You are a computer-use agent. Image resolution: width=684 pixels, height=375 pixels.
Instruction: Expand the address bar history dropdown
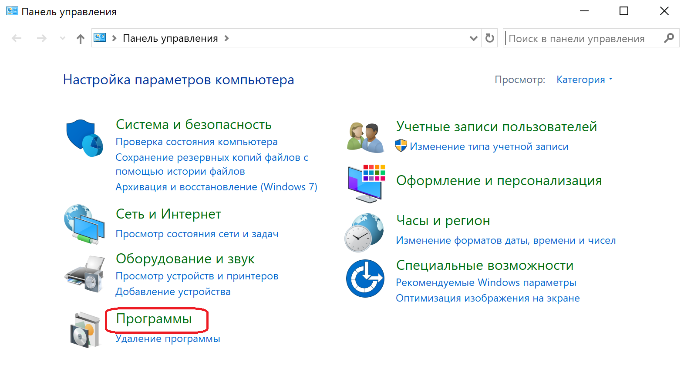474,38
